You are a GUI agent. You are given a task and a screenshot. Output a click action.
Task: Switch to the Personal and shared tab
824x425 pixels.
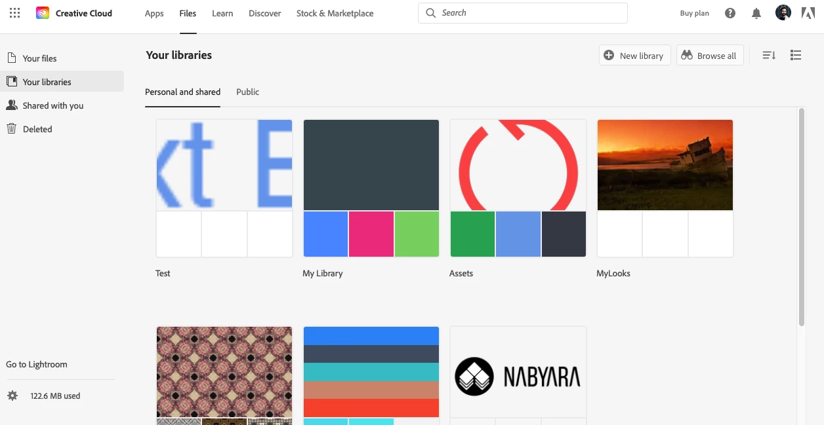pyautogui.click(x=182, y=92)
